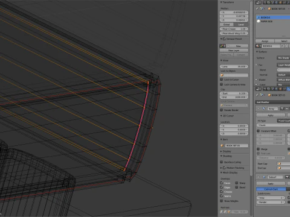This screenshot has width=290, height=217.
Task: Select the Render tab icon in upper properties header
Action: (265, 2)
